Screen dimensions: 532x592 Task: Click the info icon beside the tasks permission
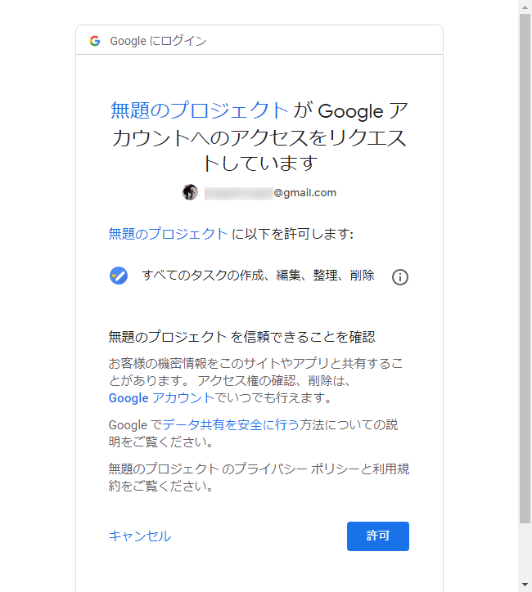point(399,277)
